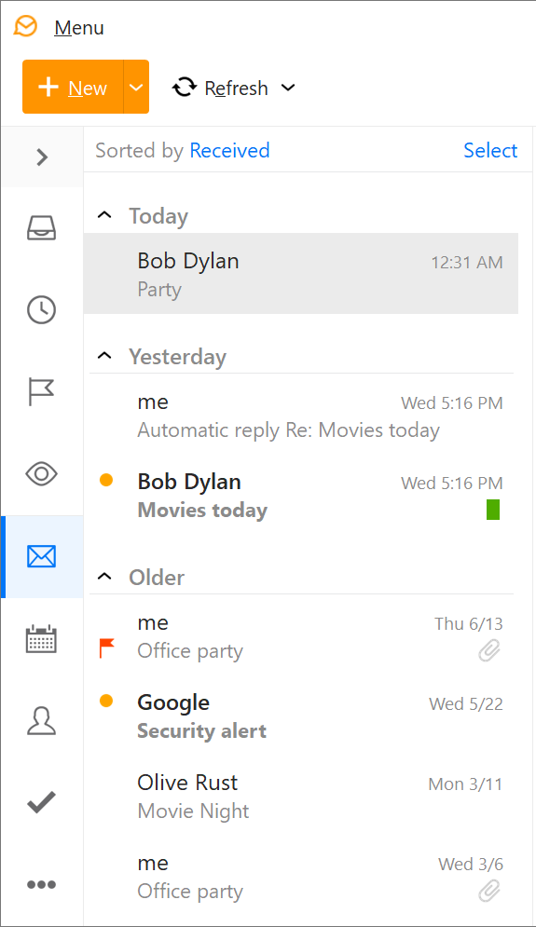Open the New button dropdown arrow
Viewport: 536px width, 927px height.
coord(136,87)
